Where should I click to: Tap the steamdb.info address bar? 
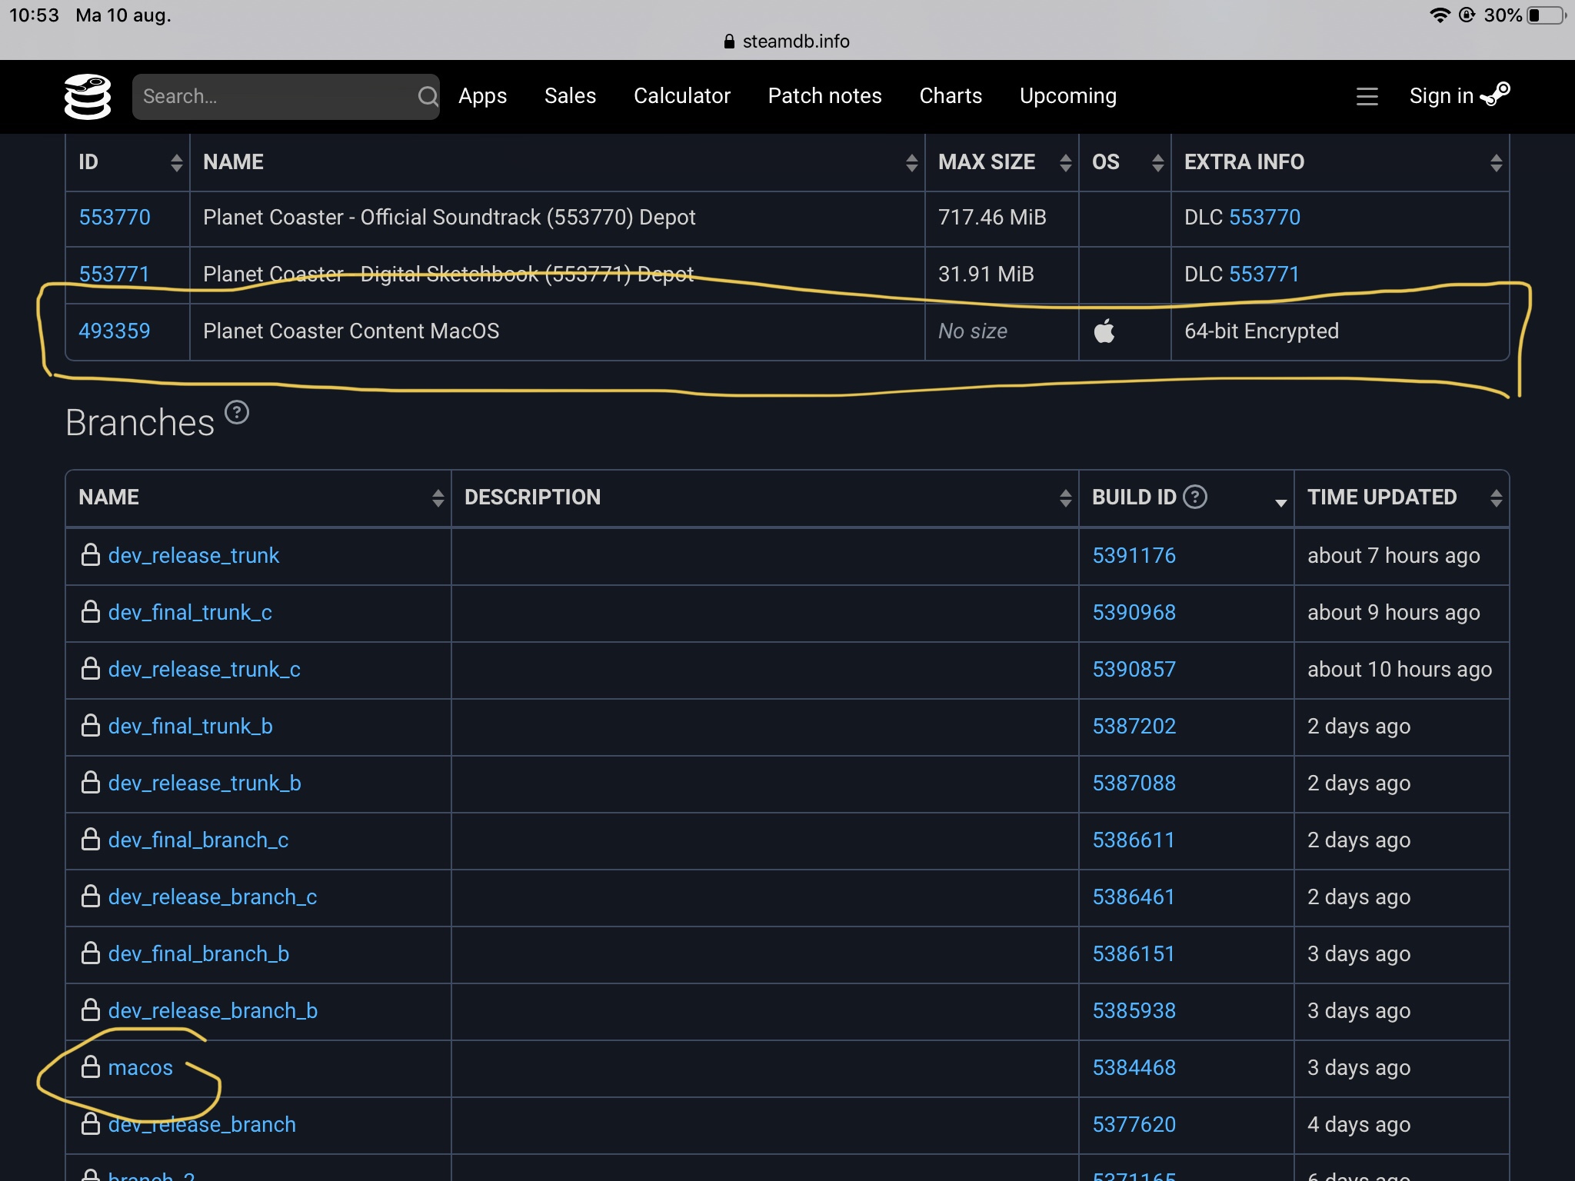click(x=787, y=42)
